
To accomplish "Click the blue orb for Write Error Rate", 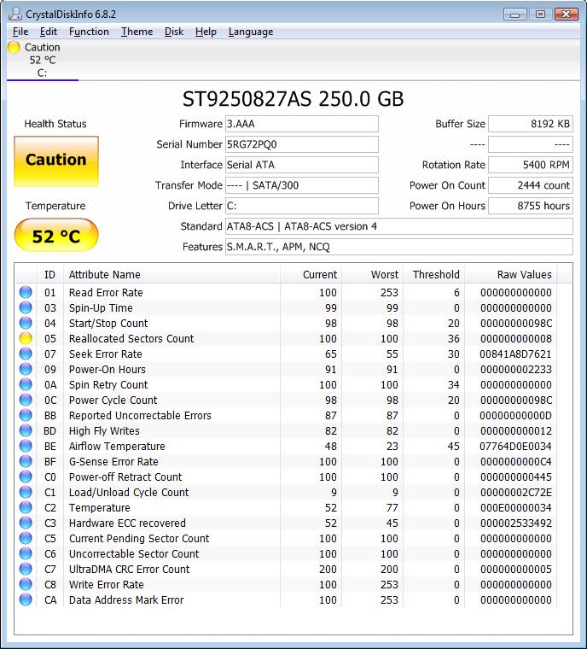I will click(26, 584).
